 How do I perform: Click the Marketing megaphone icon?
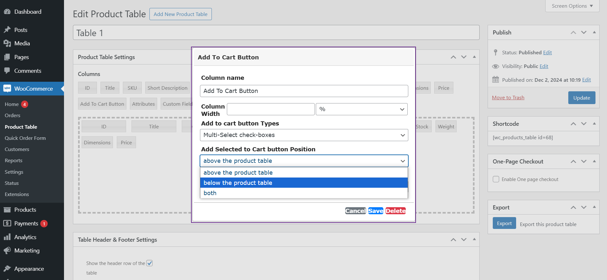7,251
